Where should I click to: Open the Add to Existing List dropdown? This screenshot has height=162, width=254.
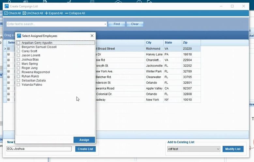[218, 149]
